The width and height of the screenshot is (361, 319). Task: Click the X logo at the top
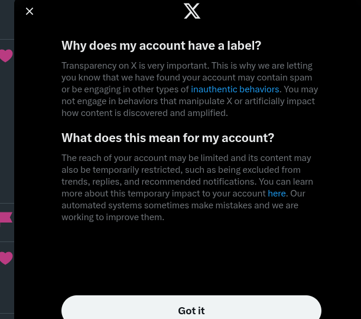192,11
